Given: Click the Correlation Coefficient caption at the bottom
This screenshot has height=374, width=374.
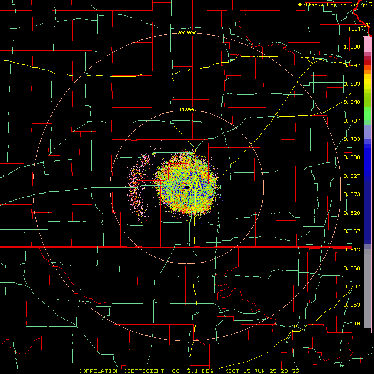Looking at the screenshot, I should [x=189, y=371].
